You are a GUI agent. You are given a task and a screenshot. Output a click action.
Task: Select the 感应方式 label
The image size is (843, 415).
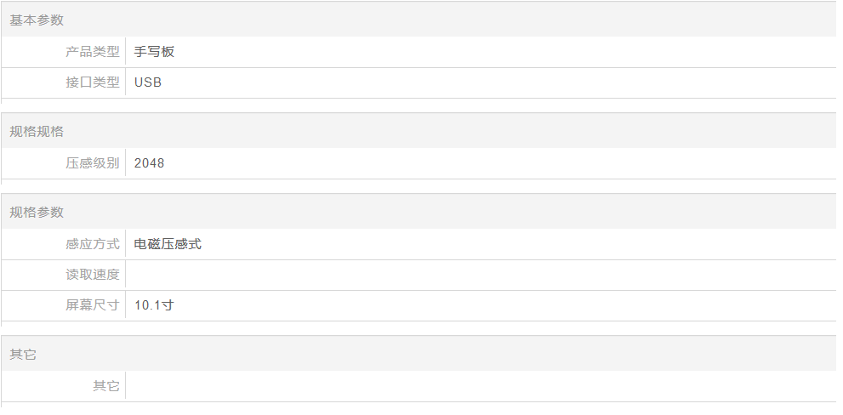(93, 243)
